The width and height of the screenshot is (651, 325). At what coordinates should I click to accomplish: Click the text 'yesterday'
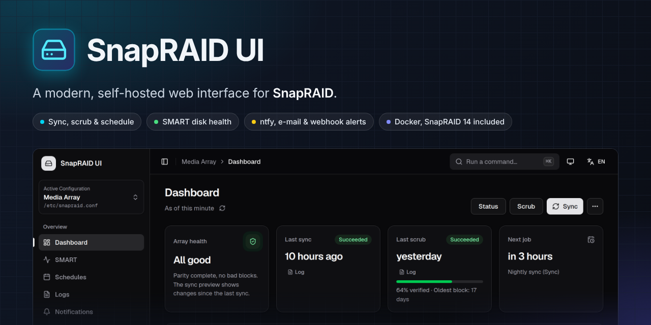pyautogui.click(x=419, y=256)
